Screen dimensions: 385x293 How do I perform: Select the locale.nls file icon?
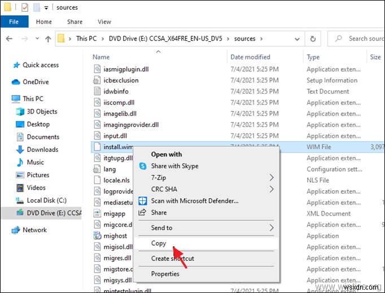click(97, 180)
